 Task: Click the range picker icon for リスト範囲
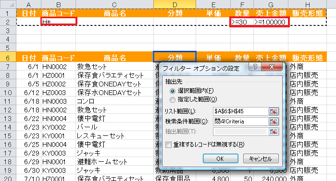click(x=274, y=111)
